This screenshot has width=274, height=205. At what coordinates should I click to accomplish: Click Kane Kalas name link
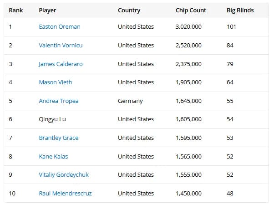[53, 156]
